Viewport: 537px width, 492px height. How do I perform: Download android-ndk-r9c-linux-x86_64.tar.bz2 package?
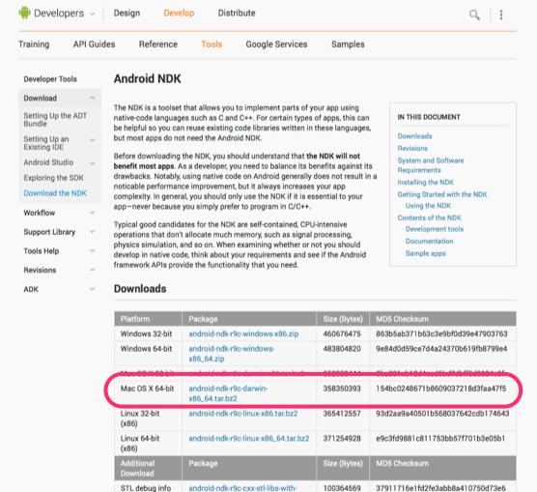249,439
